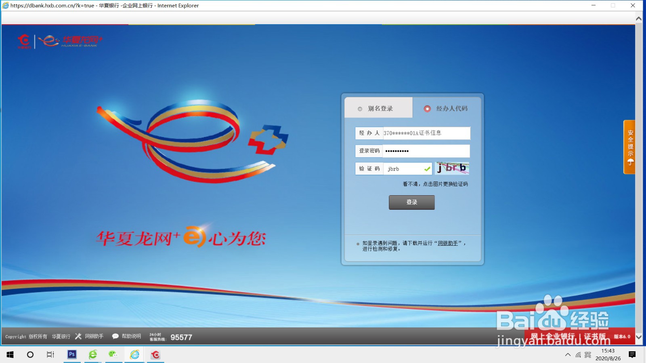Focus the 登录密码 password field
Viewport: 646px width, 363px height.
[x=426, y=151]
